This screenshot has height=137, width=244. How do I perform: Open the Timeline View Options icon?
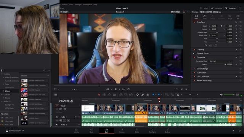pyautogui.click(x=55, y=95)
